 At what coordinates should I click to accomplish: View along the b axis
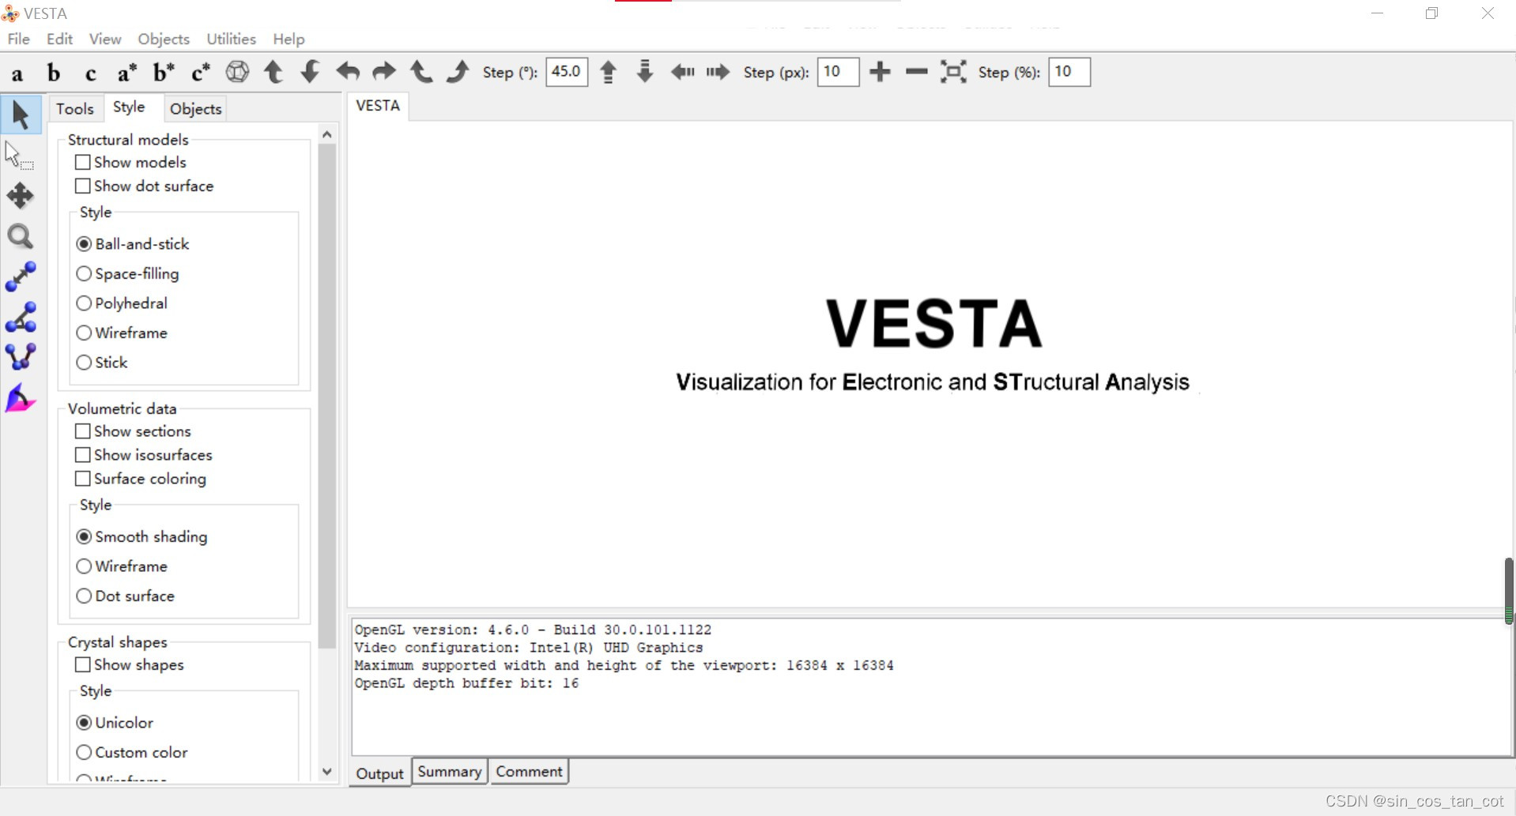pos(53,73)
